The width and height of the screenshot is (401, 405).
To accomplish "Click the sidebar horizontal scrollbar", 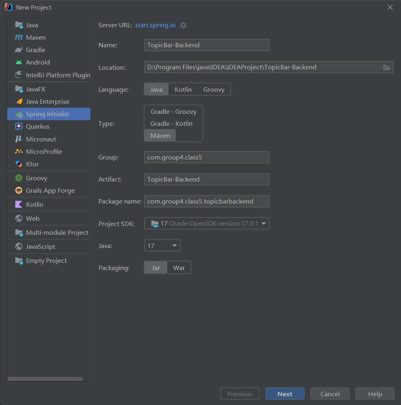I will [45, 379].
